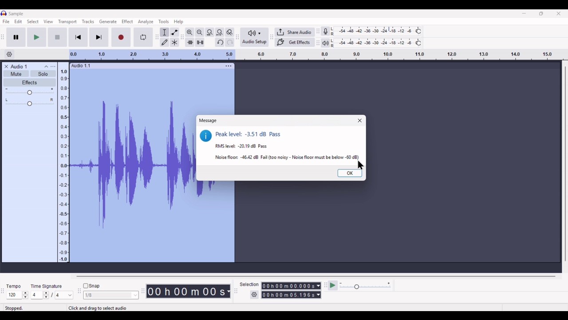Open Effects for Audio 1 track
The width and height of the screenshot is (568, 320).
coord(30,83)
